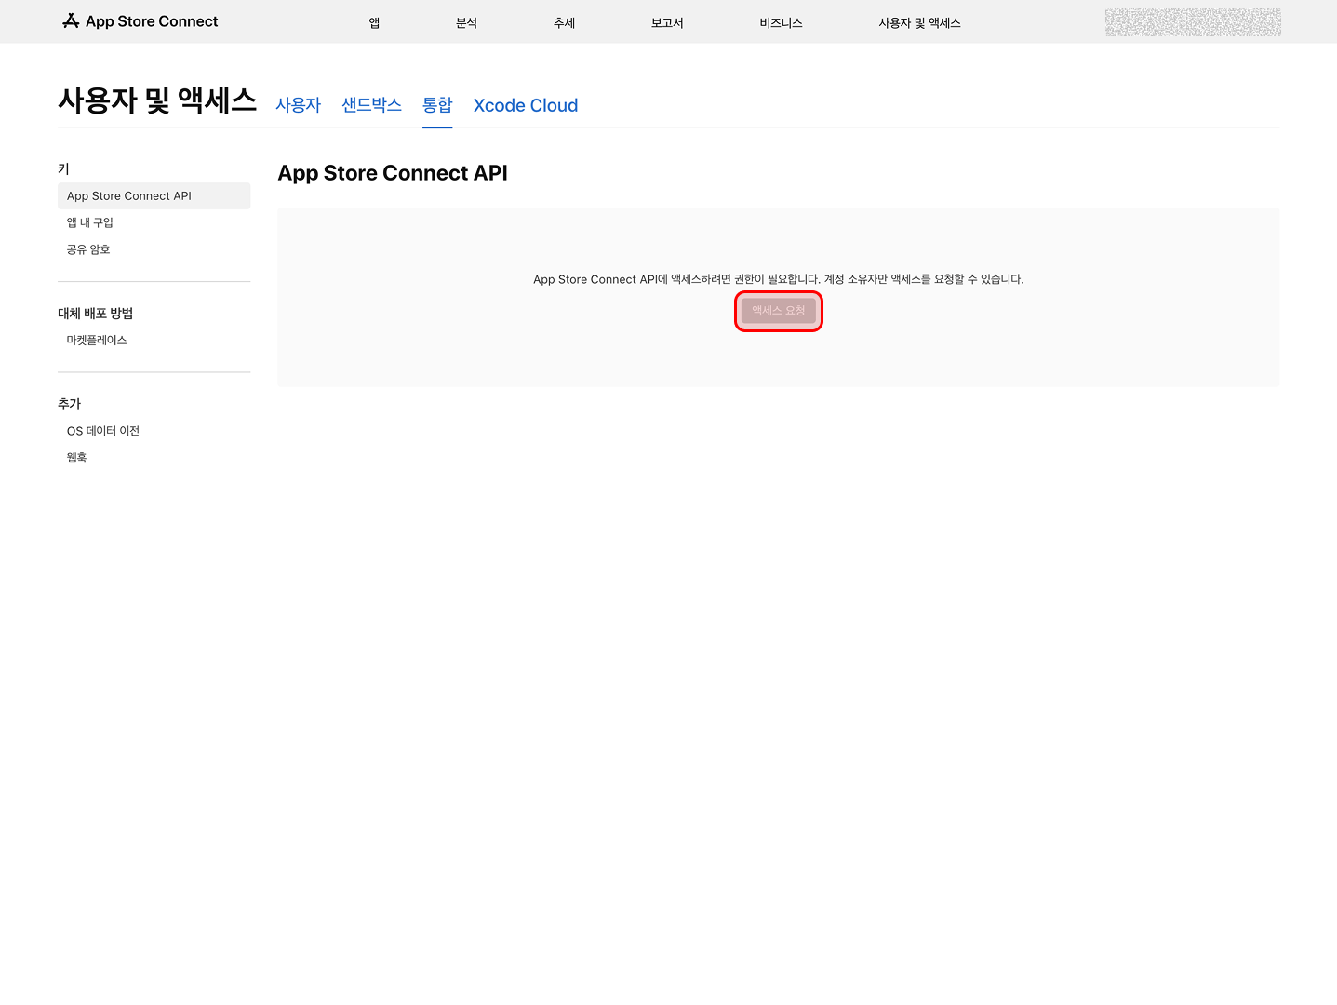Open 웹훅 in sidebar
The width and height of the screenshot is (1337, 1005).
point(76,458)
